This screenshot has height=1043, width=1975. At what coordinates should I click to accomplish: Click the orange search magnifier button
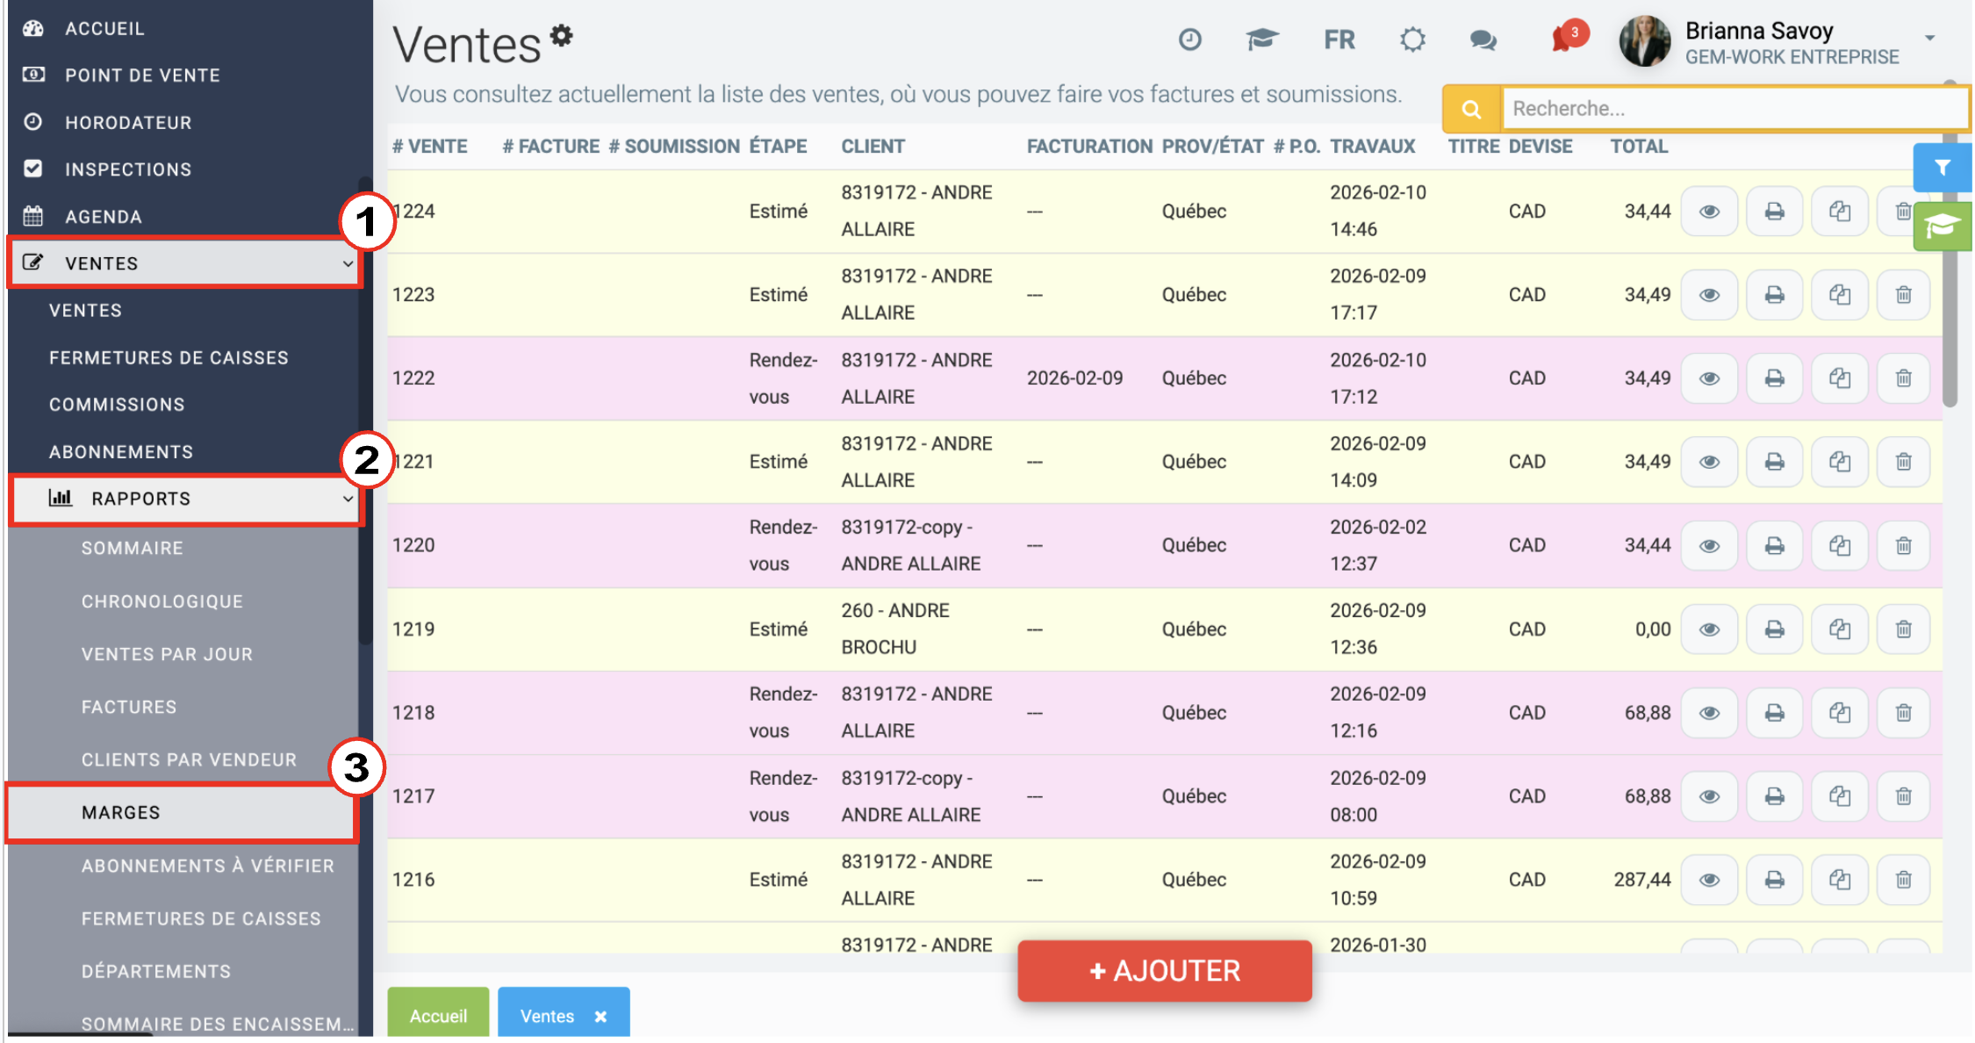point(1472,109)
